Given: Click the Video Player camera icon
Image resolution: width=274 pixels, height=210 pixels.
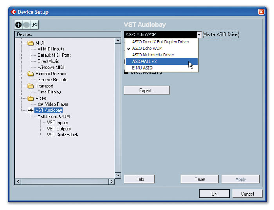Looking at the screenshot, I should pos(40,104).
